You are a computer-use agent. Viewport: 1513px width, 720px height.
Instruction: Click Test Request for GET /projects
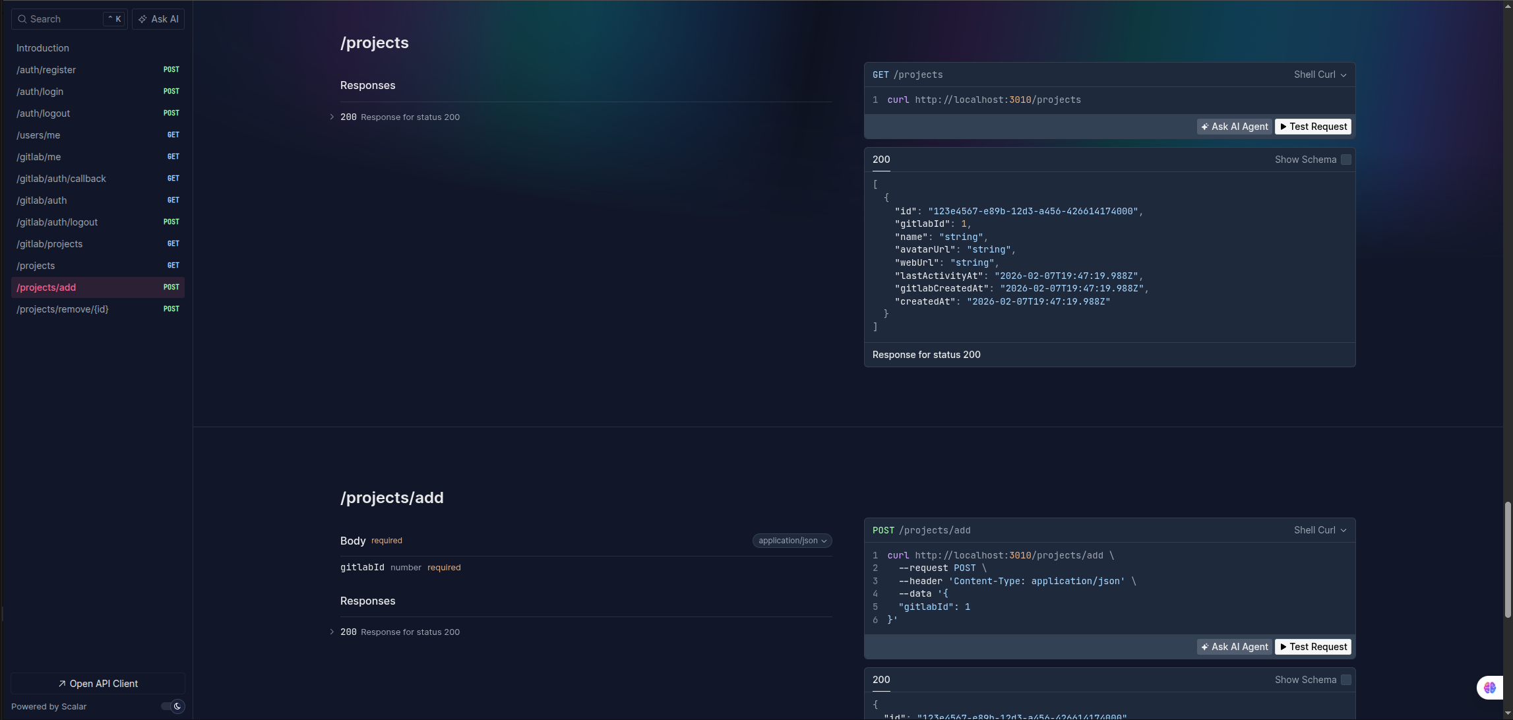1312,127
